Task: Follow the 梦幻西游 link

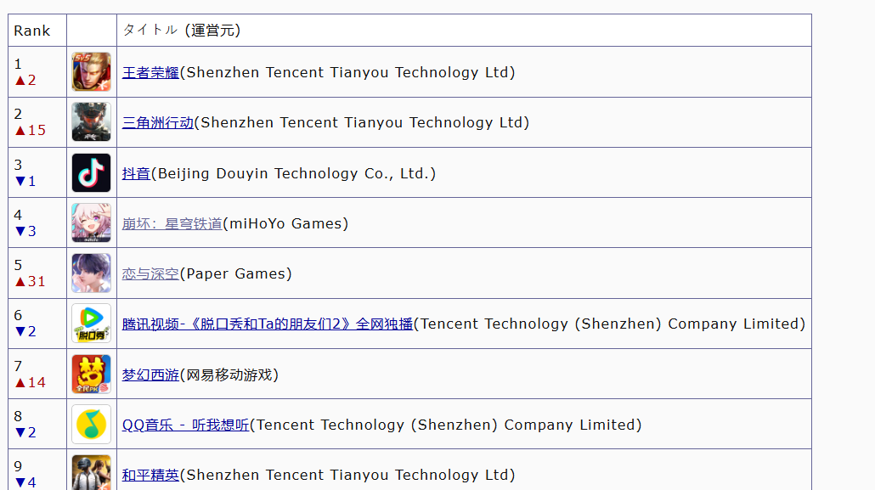Action: [x=150, y=375]
